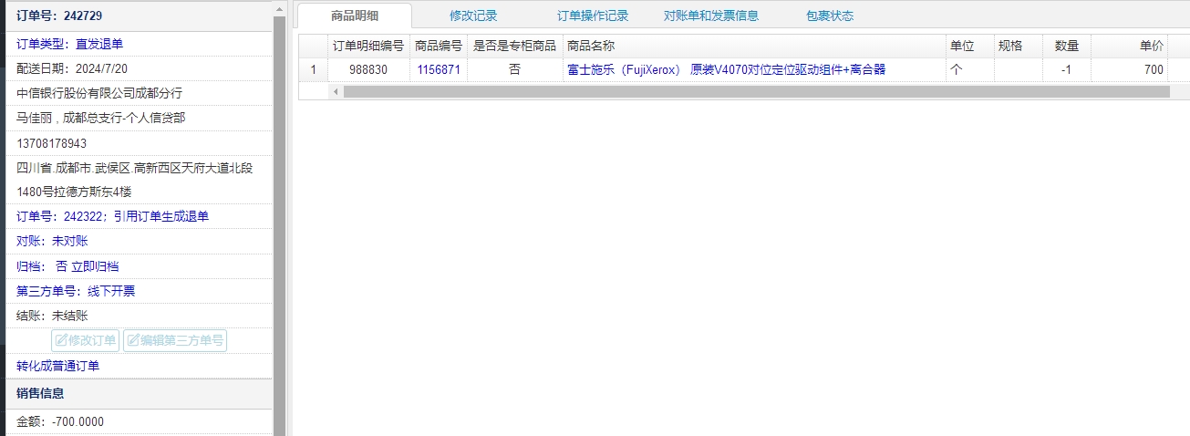Open the 富士施乐 V4070 product name link
Image resolution: width=1190 pixels, height=436 pixels.
click(726, 69)
